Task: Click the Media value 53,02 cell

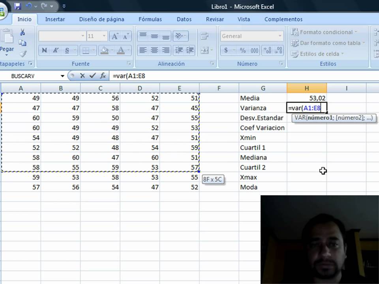Action: point(307,98)
